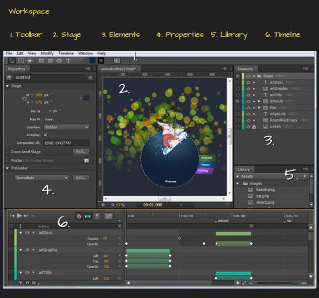The width and height of the screenshot is (319, 298).
Task: Open the File menu
Action: click(x=9, y=53)
